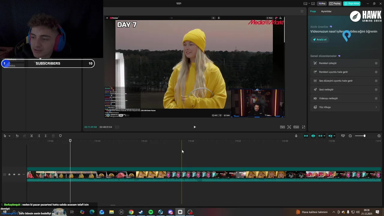Toggle the track cover icon on main track

coord(4,174)
